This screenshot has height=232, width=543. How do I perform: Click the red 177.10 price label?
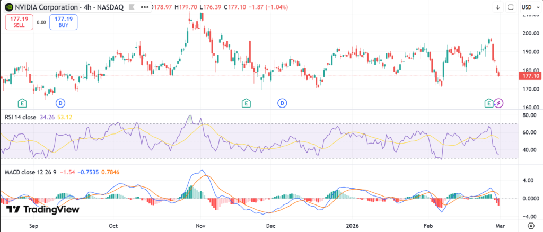coord(530,76)
